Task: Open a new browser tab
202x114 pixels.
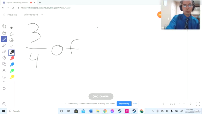Action: point(40,3)
